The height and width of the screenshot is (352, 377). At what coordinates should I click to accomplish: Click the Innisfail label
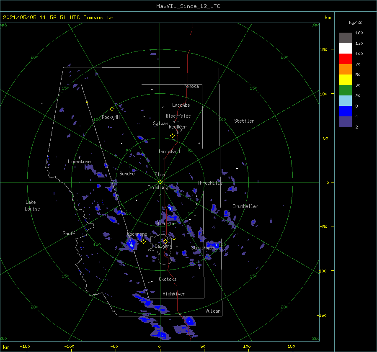point(169,152)
